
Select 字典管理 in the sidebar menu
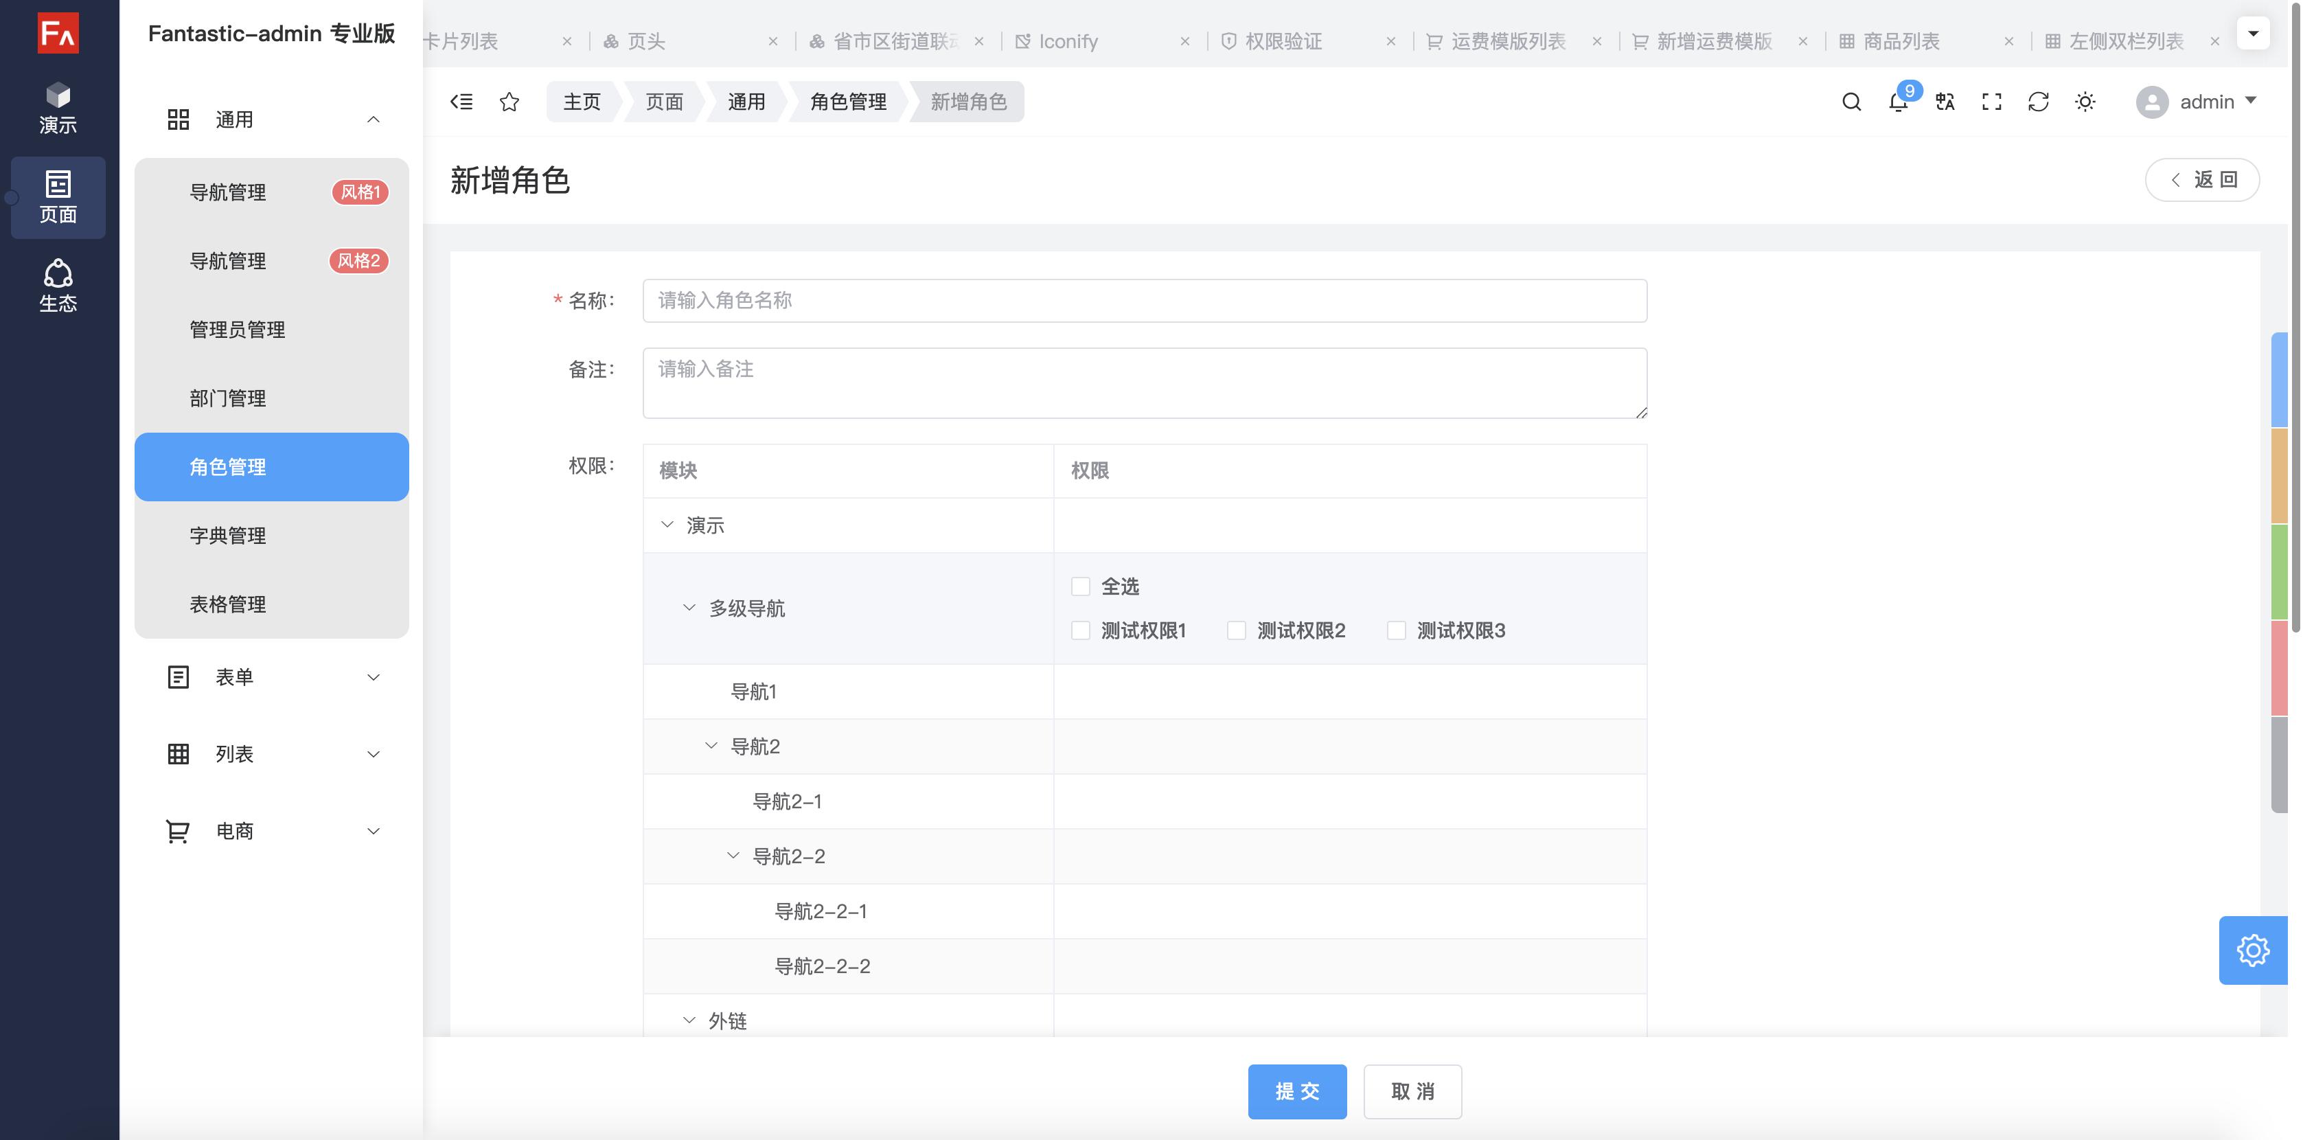227,536
